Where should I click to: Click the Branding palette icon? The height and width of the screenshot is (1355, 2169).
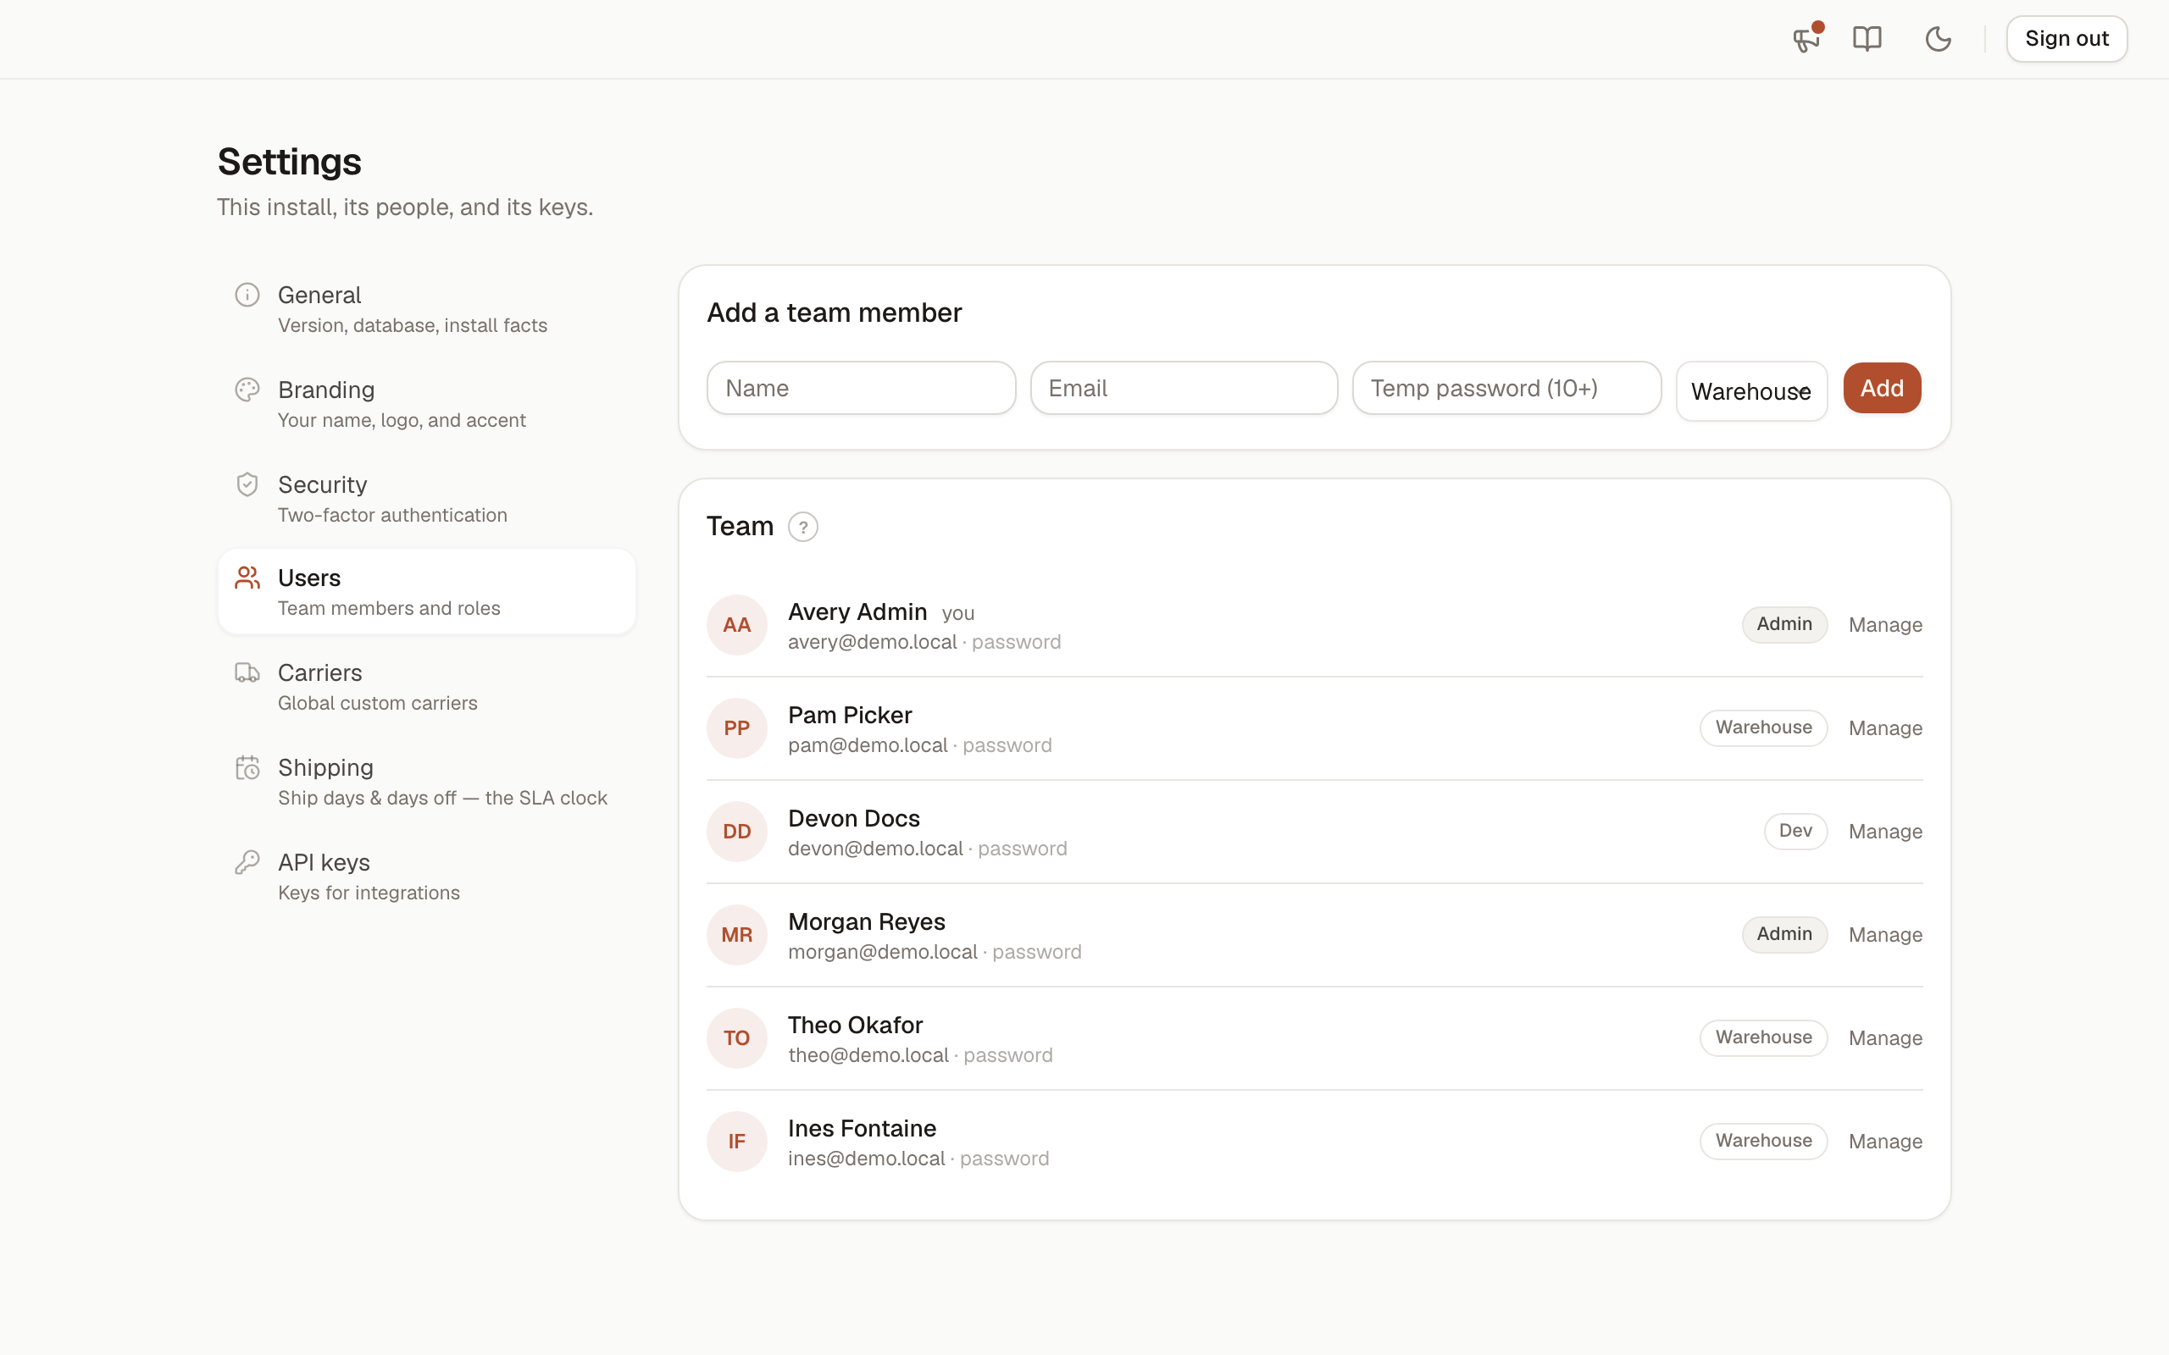pos(247,390)
